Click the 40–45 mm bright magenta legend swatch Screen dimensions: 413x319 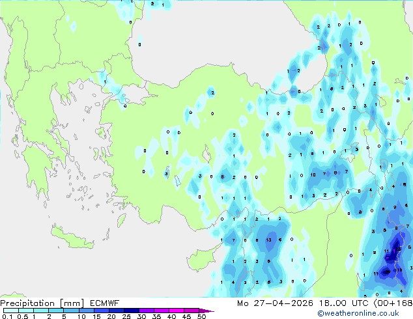click(x=177, y=311)
